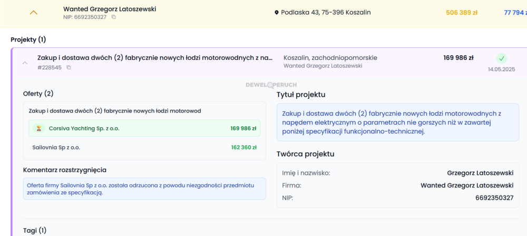Click the blue 77 794 amount at top right
The width and height of the screenshot is (527, 236).
click(x=514, y=13)
